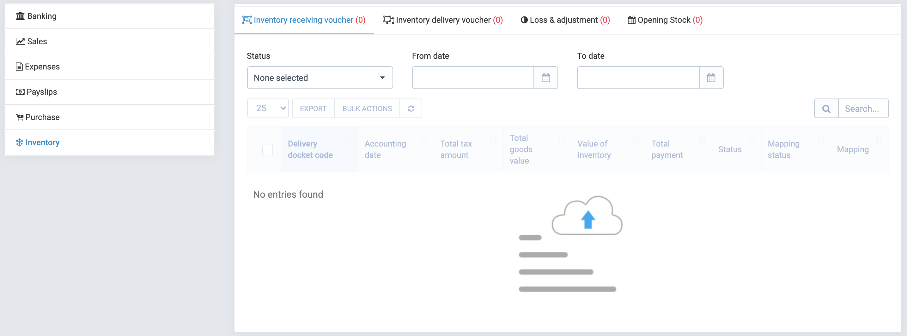Click the EXPORT button
Screen dimensions: 907x336
pyautogui.click(x=313, y=108)
